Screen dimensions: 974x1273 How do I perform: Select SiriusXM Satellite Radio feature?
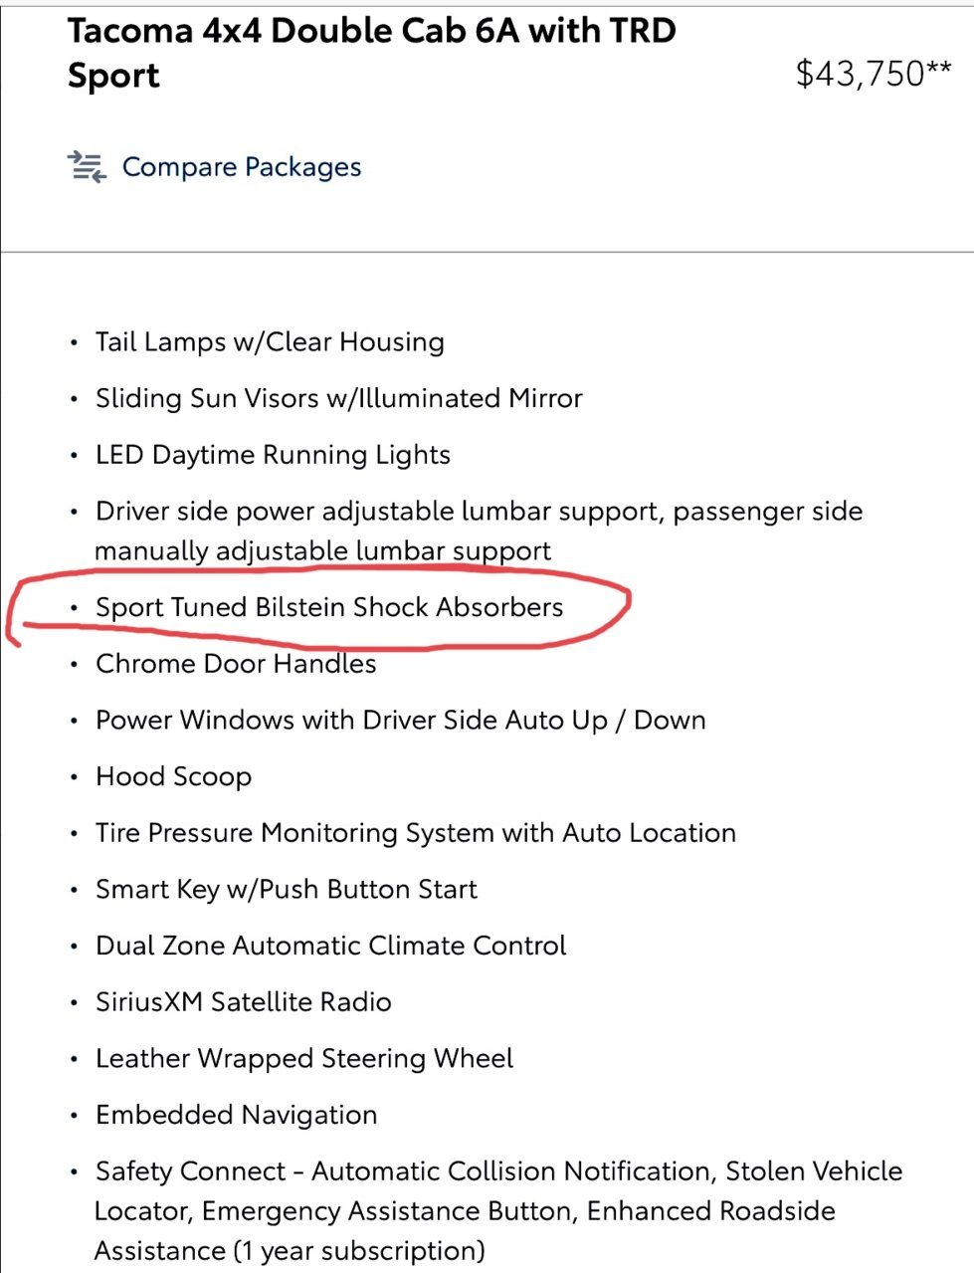click(x=244, y=1002)
